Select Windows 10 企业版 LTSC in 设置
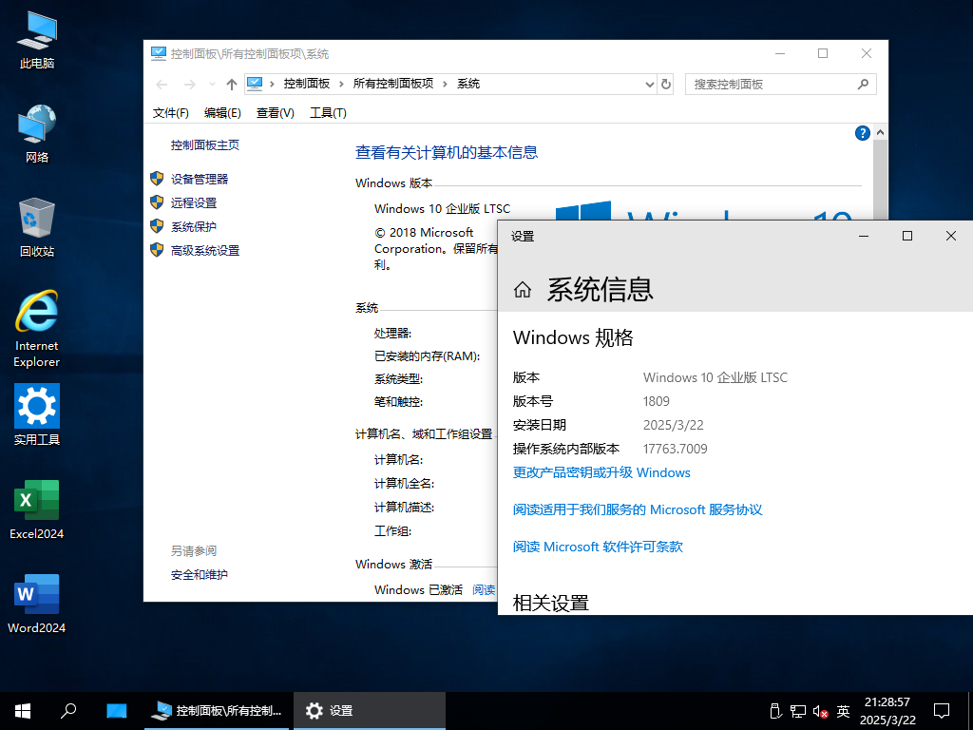Screen dimensions: 973x730 [715, 377]
